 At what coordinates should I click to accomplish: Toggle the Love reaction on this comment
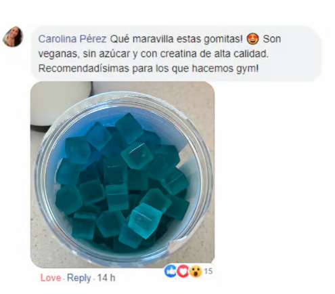pyautogui.click(x=51, y=278)
